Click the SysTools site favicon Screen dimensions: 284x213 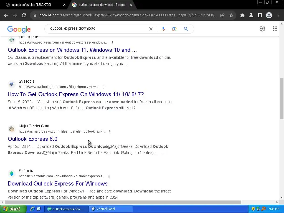[12, 84]
